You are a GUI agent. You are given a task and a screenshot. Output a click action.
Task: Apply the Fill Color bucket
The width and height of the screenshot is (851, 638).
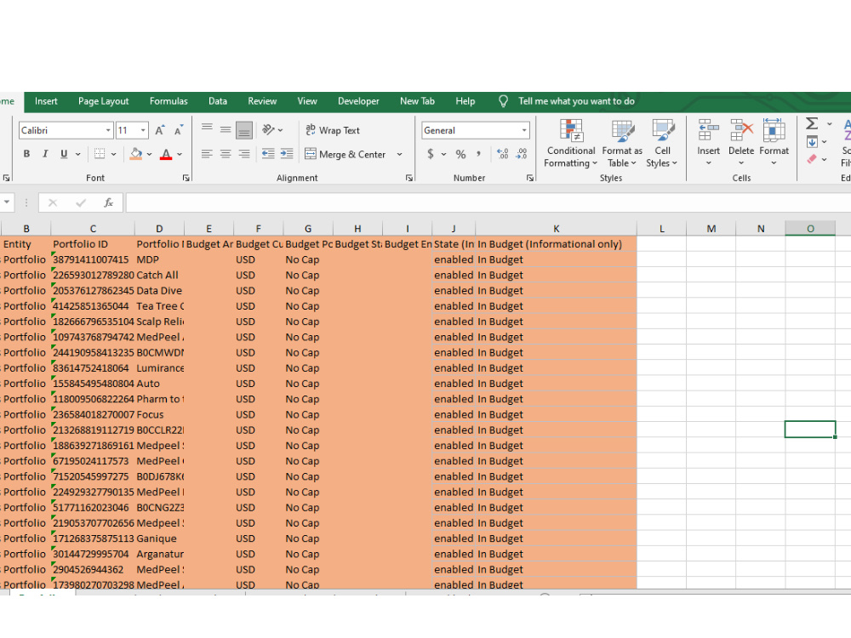(x=136, y=154)
